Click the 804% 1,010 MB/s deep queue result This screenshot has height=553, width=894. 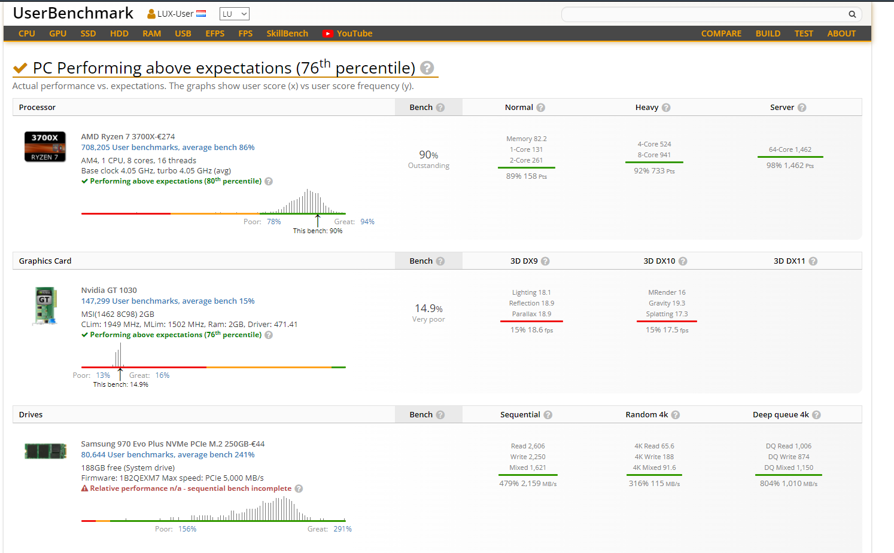click(x=789, y=484)
